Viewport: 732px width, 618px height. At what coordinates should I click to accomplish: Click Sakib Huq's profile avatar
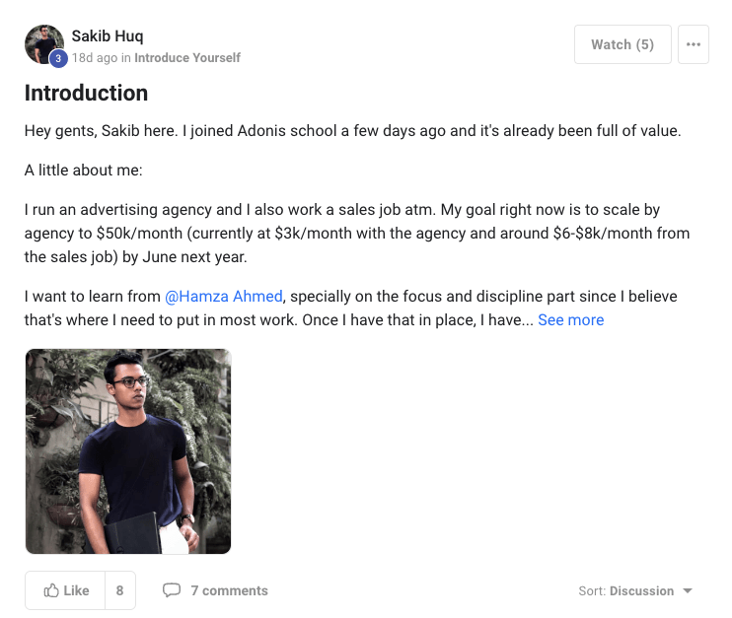(44, 43)
